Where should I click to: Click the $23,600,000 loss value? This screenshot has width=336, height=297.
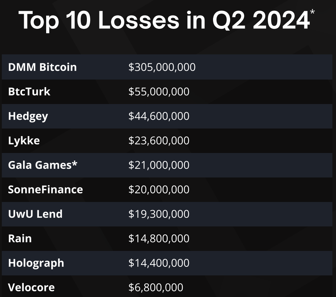pyautogui.click(x=159, y=140)
